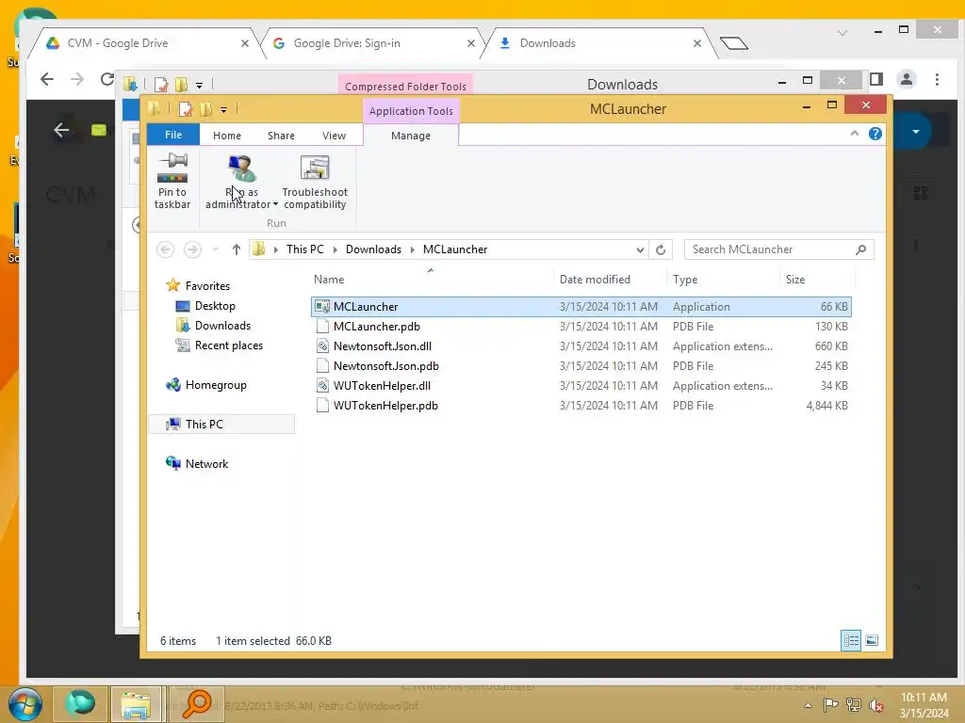Switch to the View ribbon tab
This screenshot has width=965, height=723.
[x=334, y=136]
